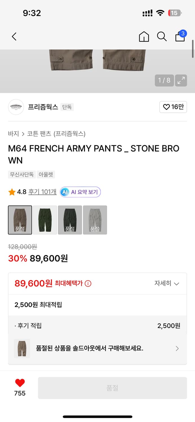Open the 프리즘웍스 brand logo
The image size is (195, 422).
pyautogui.click(x=16, y=107)
